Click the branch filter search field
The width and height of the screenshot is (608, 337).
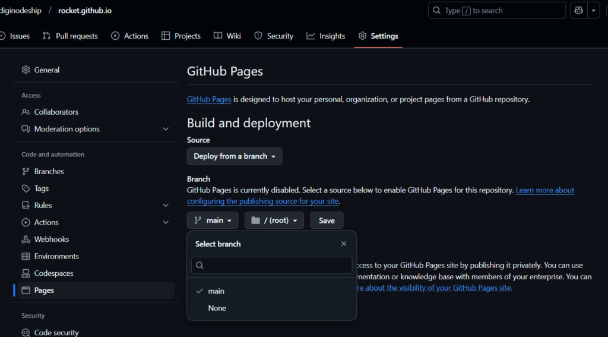tap(271, 265)
